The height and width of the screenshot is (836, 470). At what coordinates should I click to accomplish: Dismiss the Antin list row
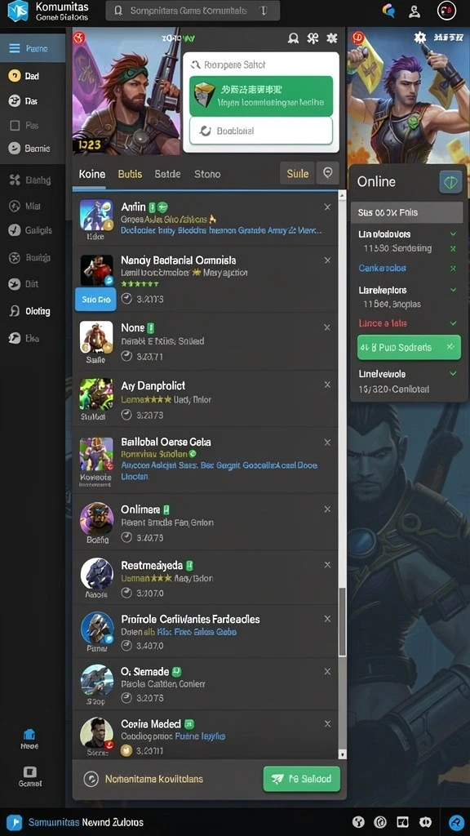(327, 207)
